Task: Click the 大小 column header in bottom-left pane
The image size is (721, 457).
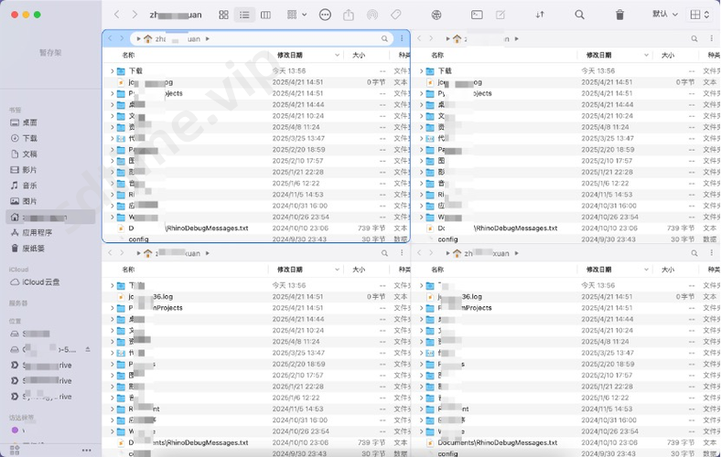Action: click(x=359, y=270)
